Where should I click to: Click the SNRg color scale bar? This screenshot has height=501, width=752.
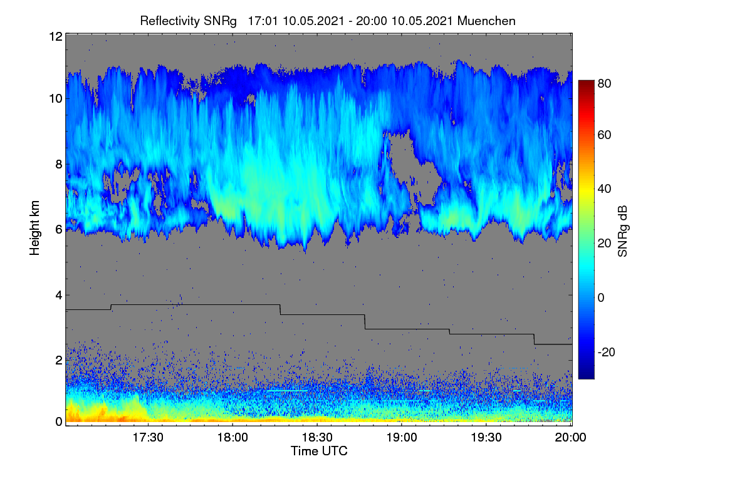pos(585,229)
